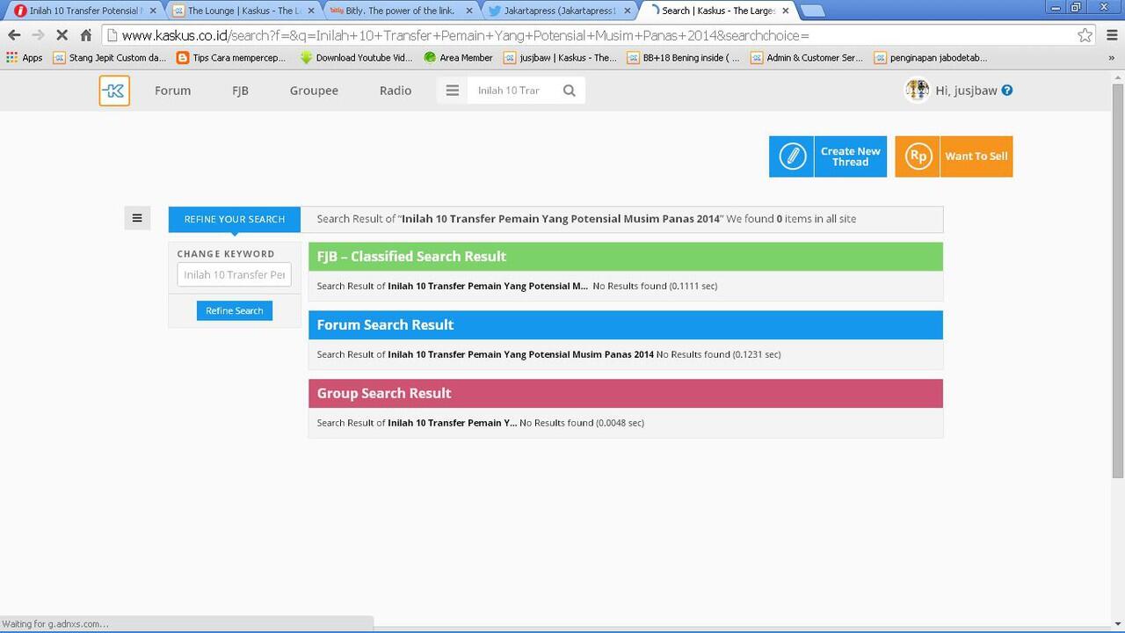Close the Lounge Kaskus tab
Viewport: 1125px width, 633px height.
311,11
